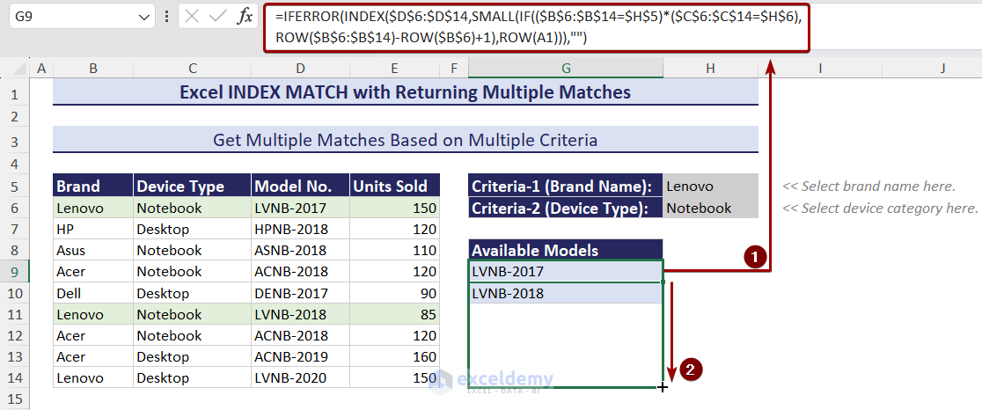Select column E header
The width and height of the screenshot is (982, 410).
(x=394, y=69)
